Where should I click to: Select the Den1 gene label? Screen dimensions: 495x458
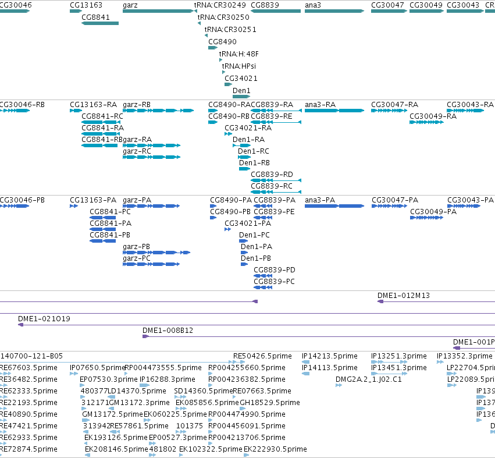241,91
